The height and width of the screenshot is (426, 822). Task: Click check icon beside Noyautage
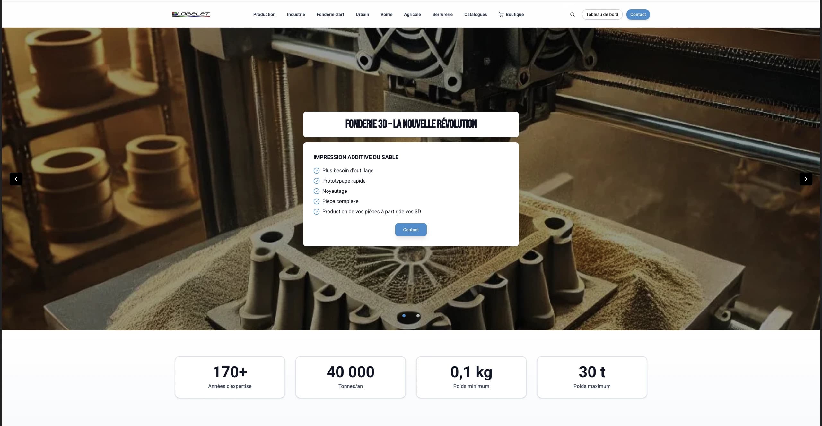(316, 191)
